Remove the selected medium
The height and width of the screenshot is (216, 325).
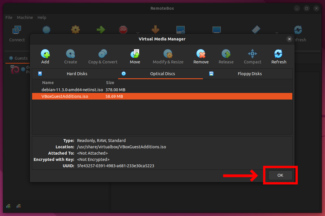(x=201, y=57)
